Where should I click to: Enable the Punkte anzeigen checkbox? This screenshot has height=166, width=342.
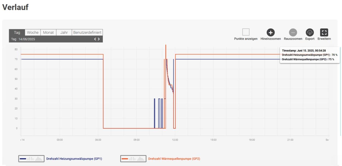click(x=246, y=32)
